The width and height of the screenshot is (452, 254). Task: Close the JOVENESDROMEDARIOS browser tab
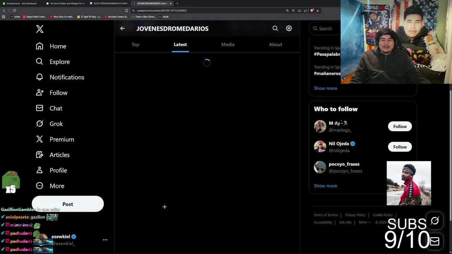tap(171, 4)
